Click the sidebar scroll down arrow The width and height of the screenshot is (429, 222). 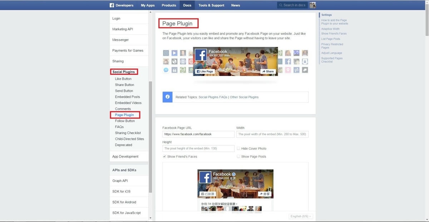(151, 218)
